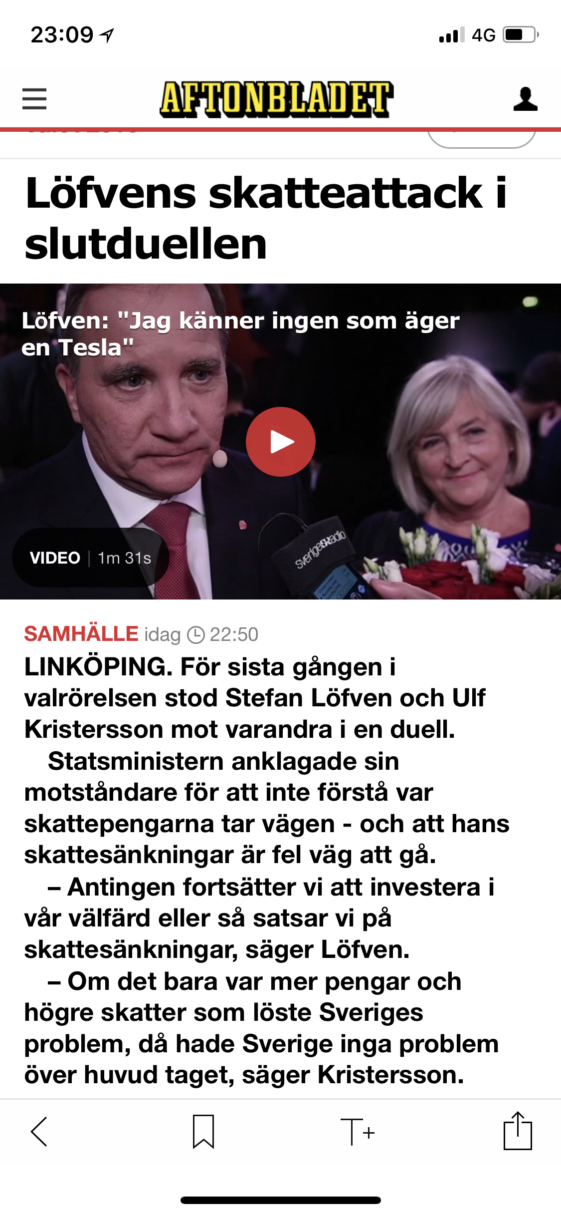Tap the partially hidden rounded button
The image size is (561, 1216).
[482, 139]
